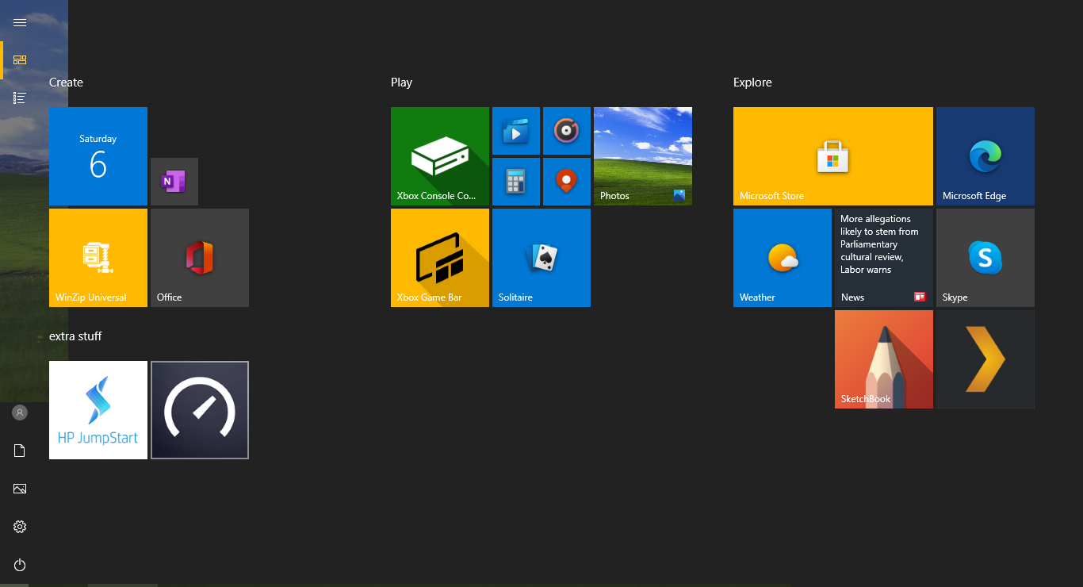
Task: Open the Maps small tile
Action: pos(567,182)
